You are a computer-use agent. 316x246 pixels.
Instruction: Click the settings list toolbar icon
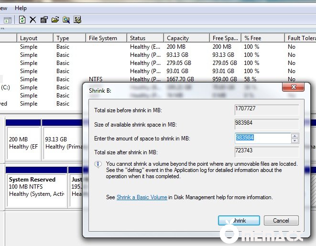pyautogui.click(x=77, y=20)
